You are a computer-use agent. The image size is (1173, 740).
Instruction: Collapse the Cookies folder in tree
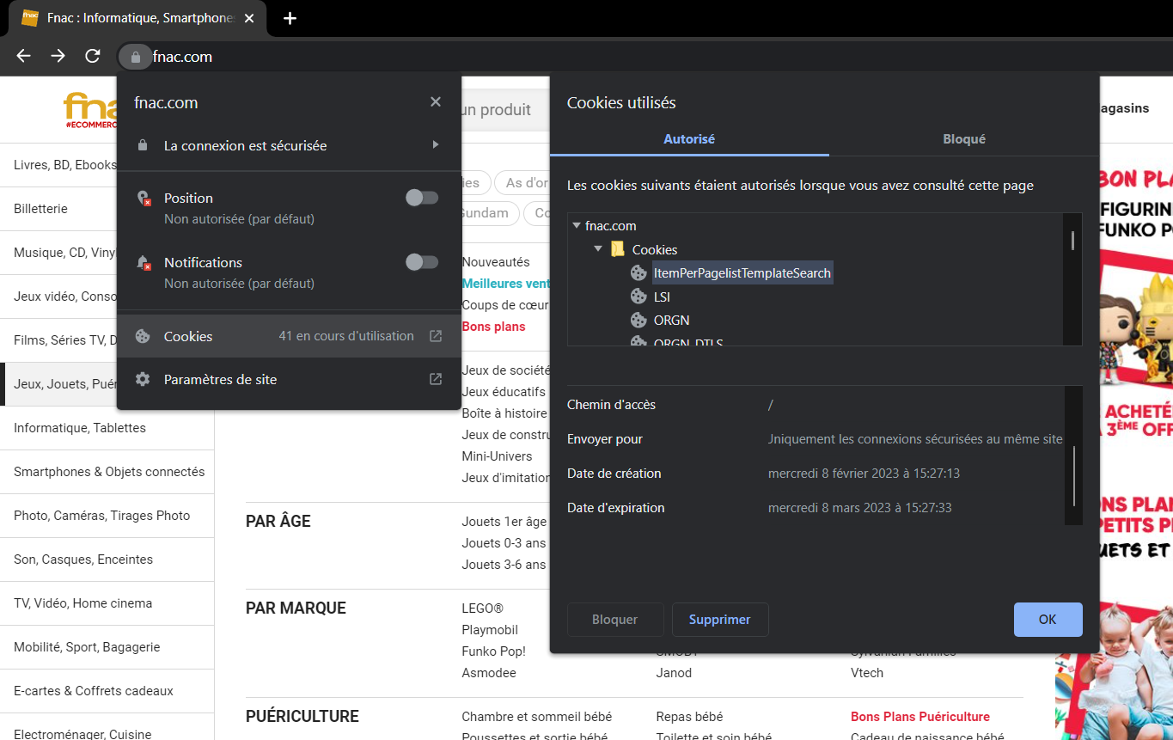tap(598, 249)
